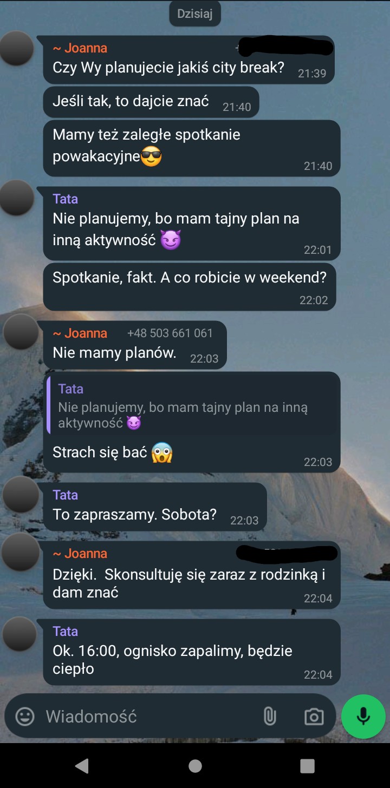The height and width of the screenshot is (788, 390).
Task: Tap the quoted Tata reply preview
Action: [x=193, y=406]
